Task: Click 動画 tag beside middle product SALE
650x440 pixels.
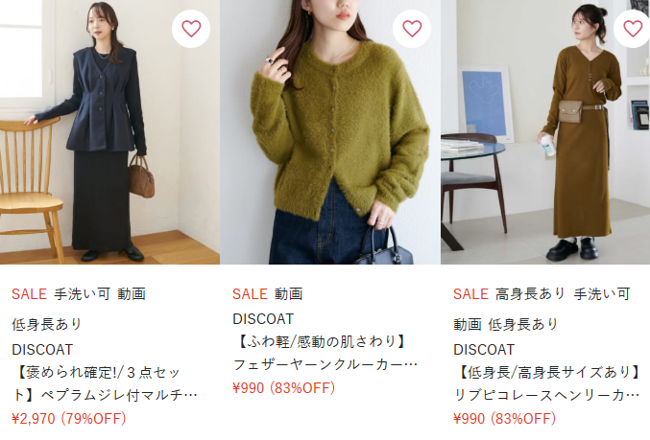Action: click(289, 294)
